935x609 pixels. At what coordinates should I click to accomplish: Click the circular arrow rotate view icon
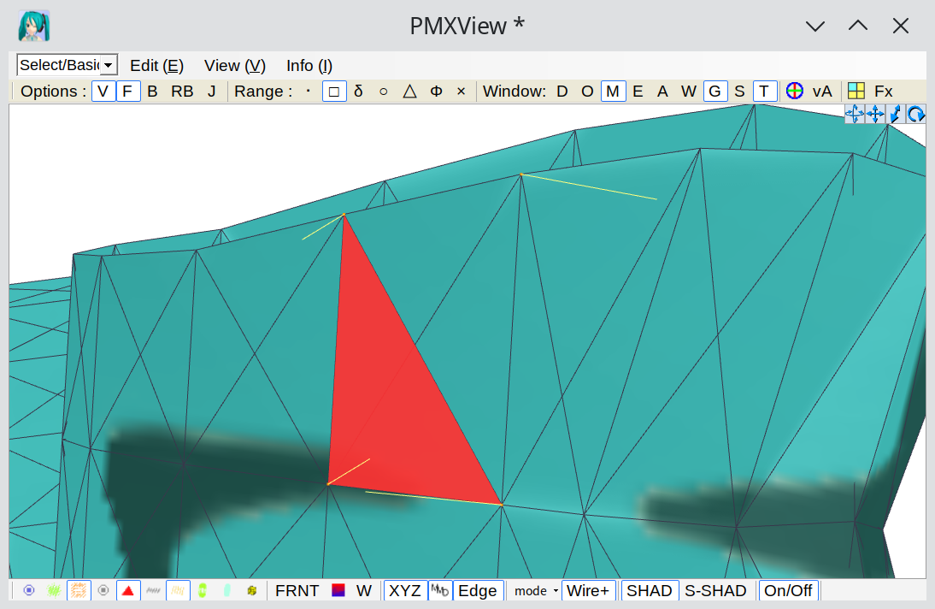pos(915,114)
